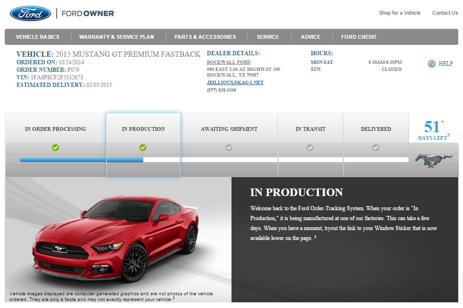Click gray checkmark under Awaiting Shipment

click(229, 147)
